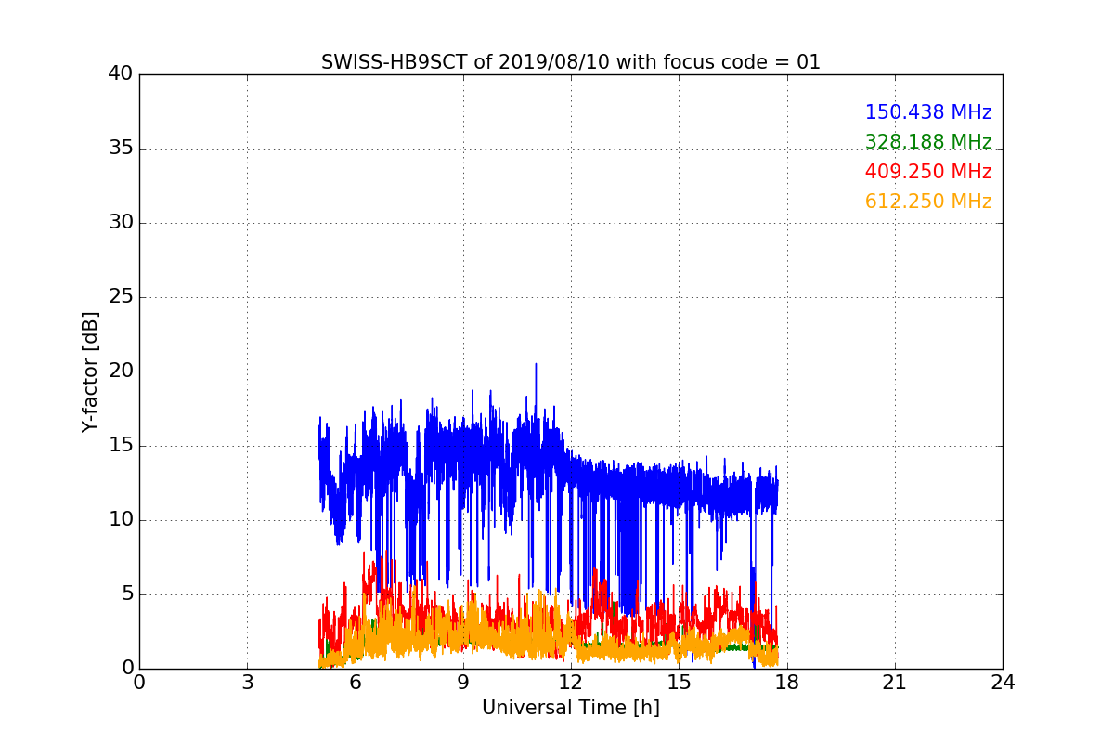Click the y-axis tick label 10
The width and height of the screenshot is (1114, 743).
121,520
